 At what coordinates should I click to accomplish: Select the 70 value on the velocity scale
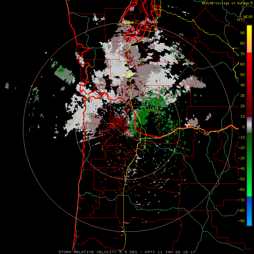pos(242,54)
